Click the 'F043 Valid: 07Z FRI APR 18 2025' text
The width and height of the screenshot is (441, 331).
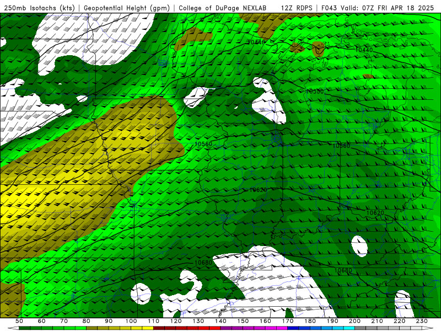[x=378, y=8]
